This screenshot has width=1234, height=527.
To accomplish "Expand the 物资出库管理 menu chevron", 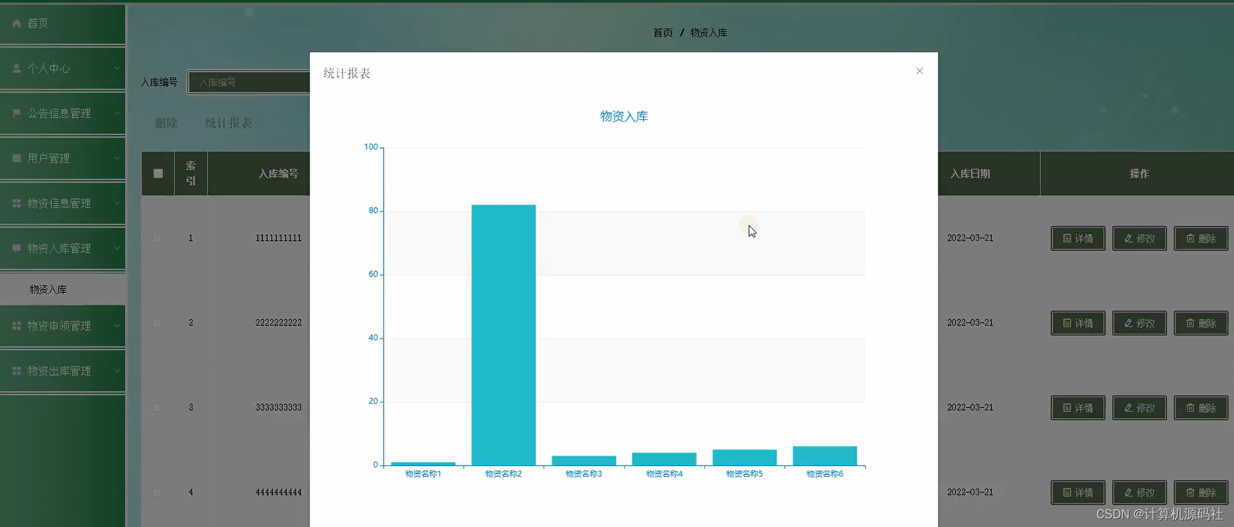I will pos(117,370).
